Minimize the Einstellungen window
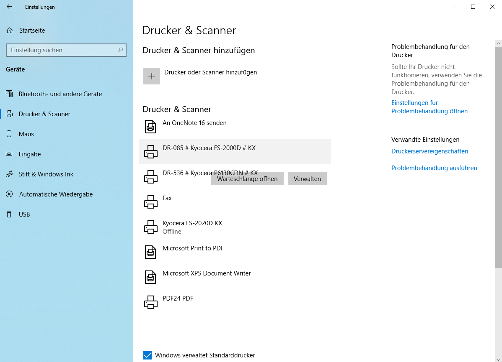502x362 pixels. pos(454,7)
